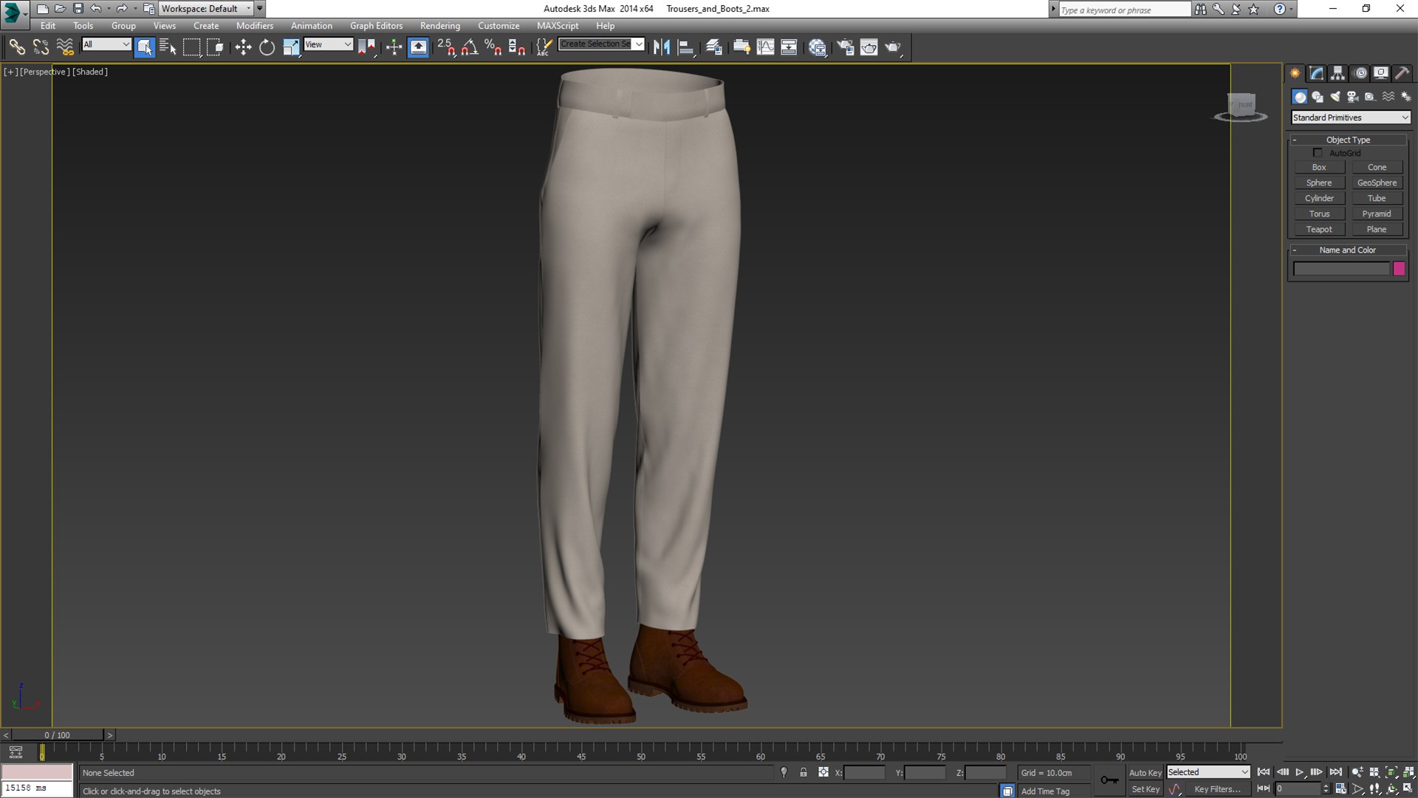Toggle 2.5D Snaps
Viewport: 1418px width, 798px height.
pyautogui.click(x=446, y=47)
